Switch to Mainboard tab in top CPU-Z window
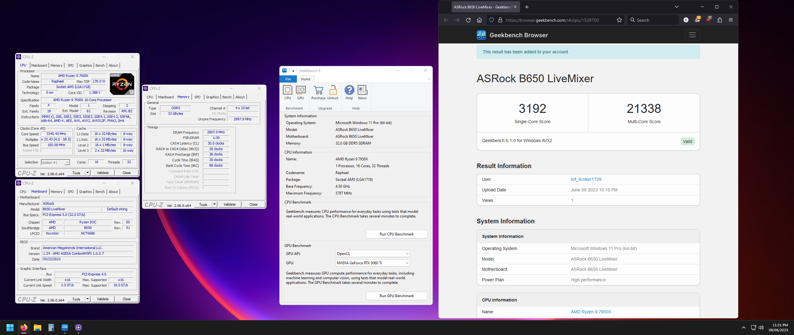This screenshot has height=335, width=794. pos(39,65)
